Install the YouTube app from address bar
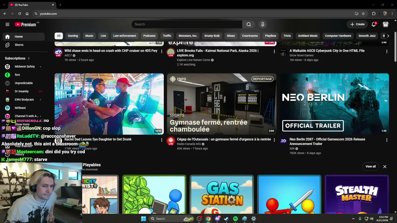Viewport: 397px width, 223px height. pos(356,14)
